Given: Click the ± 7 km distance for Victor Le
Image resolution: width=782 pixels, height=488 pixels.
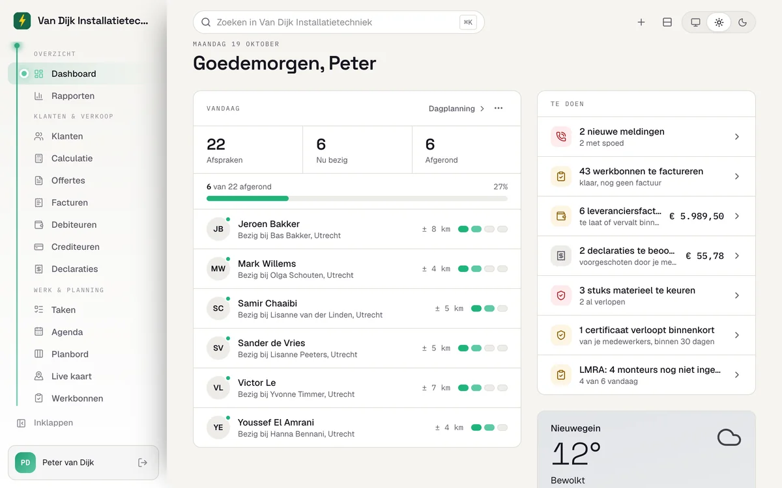Looking at the screenshot, I should (x=436, y=388).
